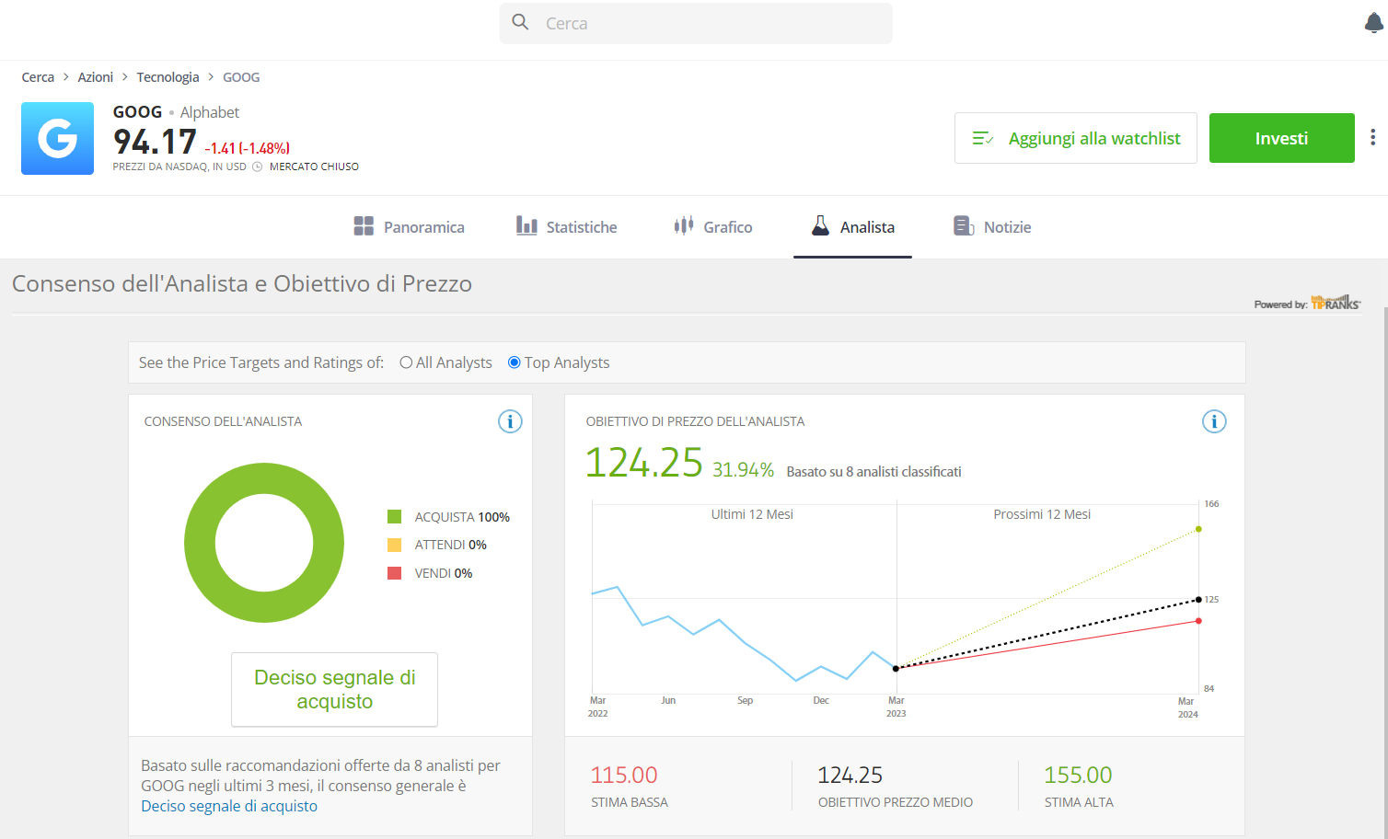Click the GOOG breadcrumb item
Viewport: 1388px width, 839px height.
241,77
